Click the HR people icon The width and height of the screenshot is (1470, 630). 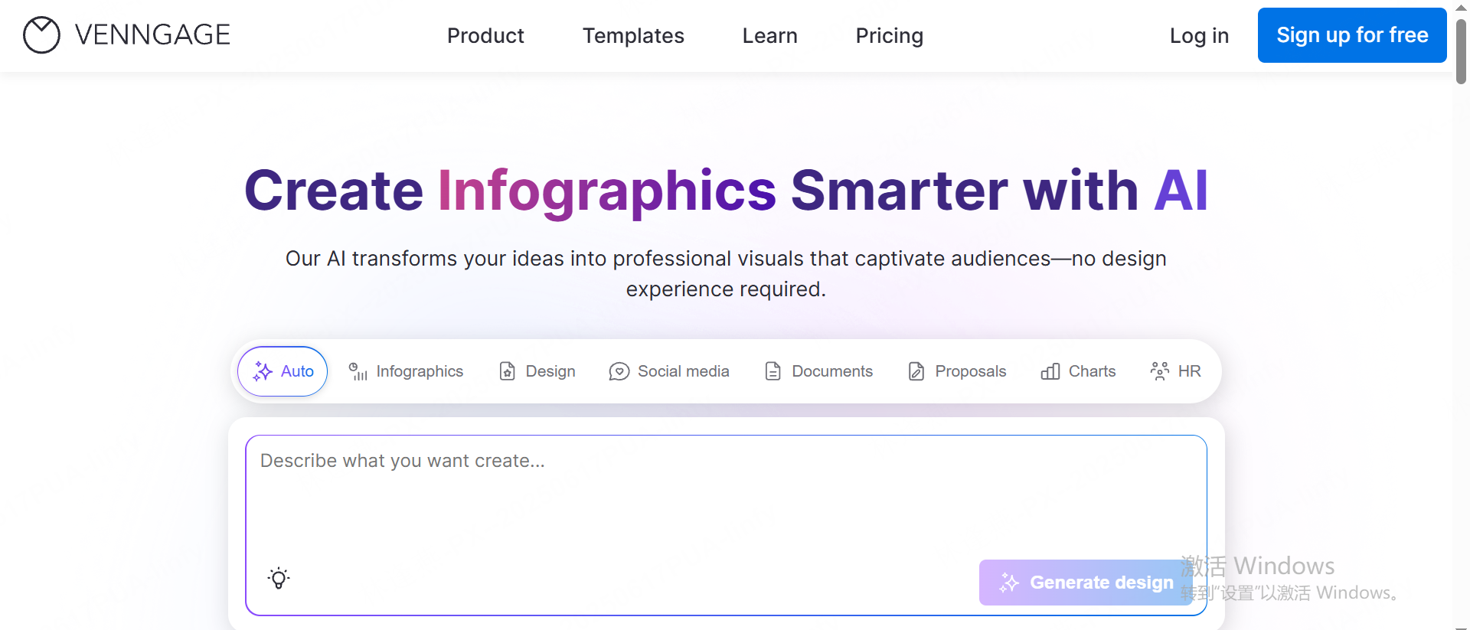pyautogui.click(x=1159, y=371)
